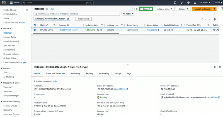This screenshot has width=223, height=117.
Task: Click zoom-out icon beside Running state
Action: point(101,30)
